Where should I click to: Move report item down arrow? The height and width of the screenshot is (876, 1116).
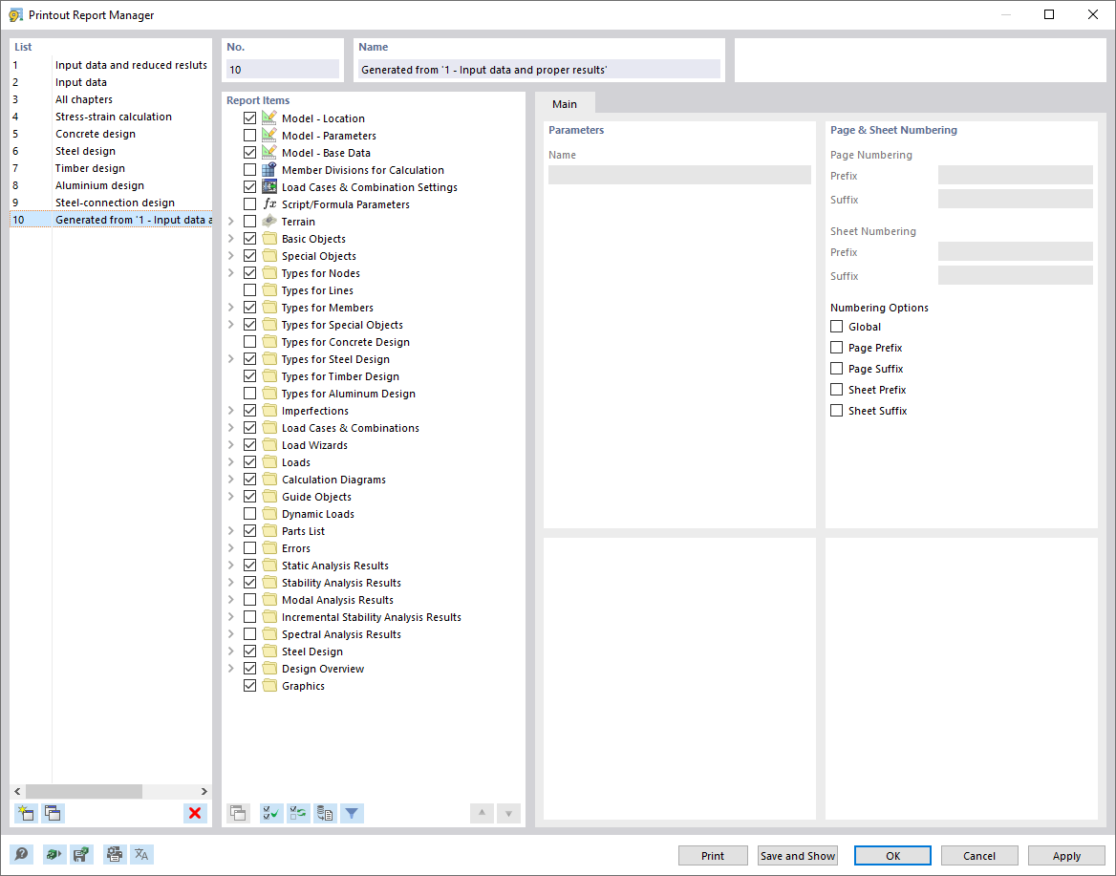[509, 813]
